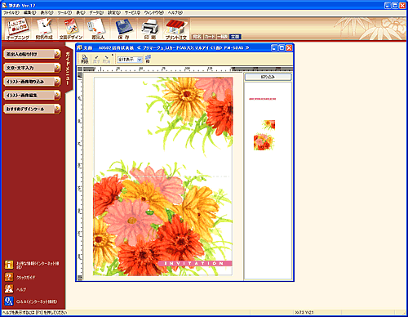
Task: Open the サービス menu
Action: [x=132, y=13]
